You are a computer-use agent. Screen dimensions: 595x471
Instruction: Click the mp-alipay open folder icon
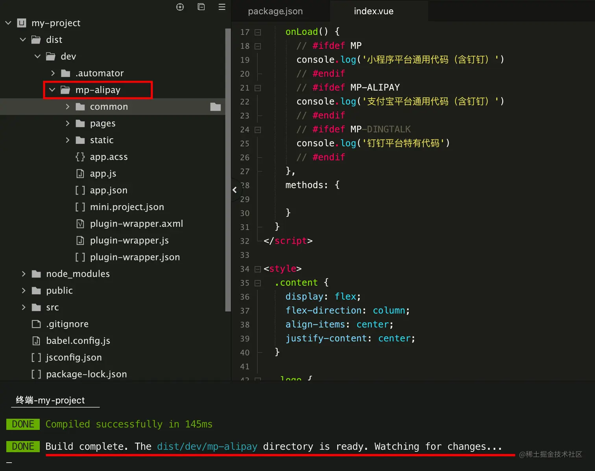(65, 90)
